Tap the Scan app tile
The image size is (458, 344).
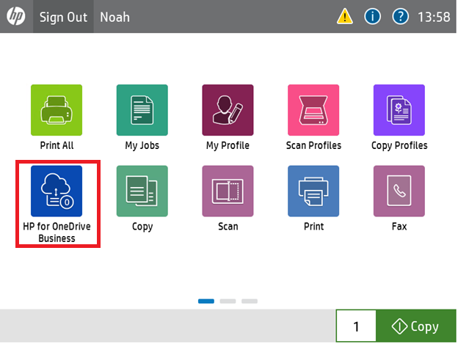pos(228,191)
